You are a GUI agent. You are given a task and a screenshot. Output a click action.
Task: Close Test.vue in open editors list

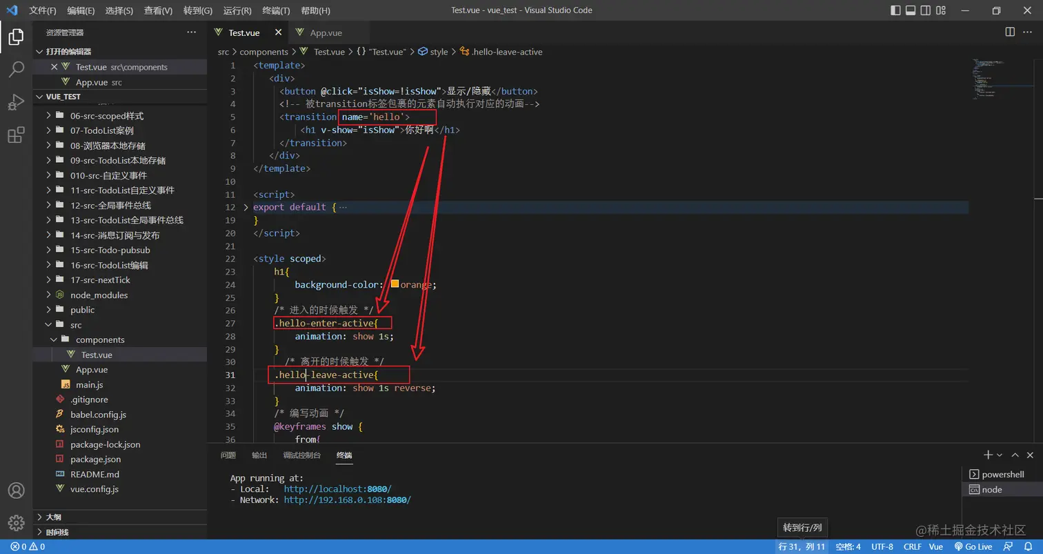(54, 67)
